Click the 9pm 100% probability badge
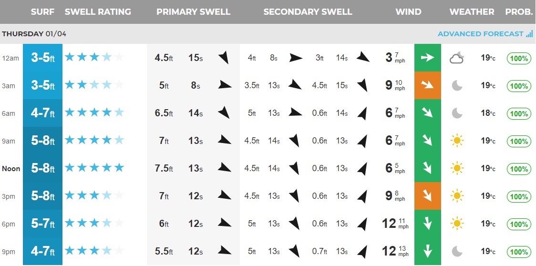 tap(519, 252)
